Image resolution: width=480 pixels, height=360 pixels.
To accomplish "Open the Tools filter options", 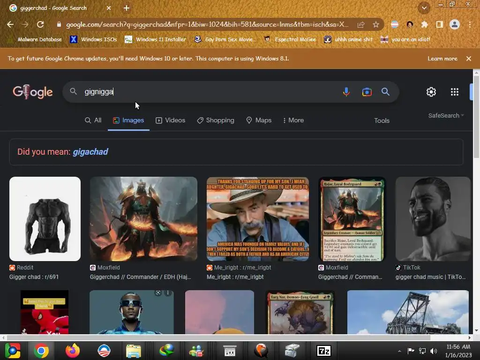I will pos(382,120).
